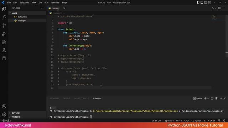Open the Run and Debug view
This screenshot has height=128, width=228.
tap(4, 34)
